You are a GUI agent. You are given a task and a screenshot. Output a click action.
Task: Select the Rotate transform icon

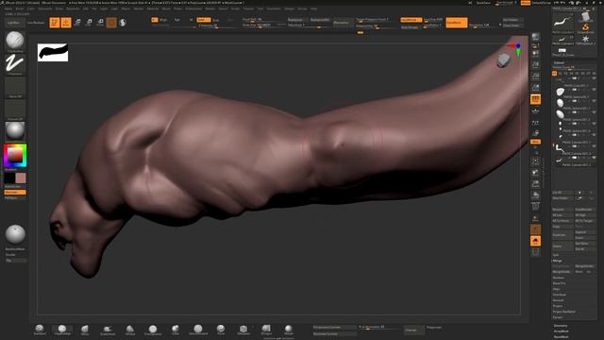point(100,23)
